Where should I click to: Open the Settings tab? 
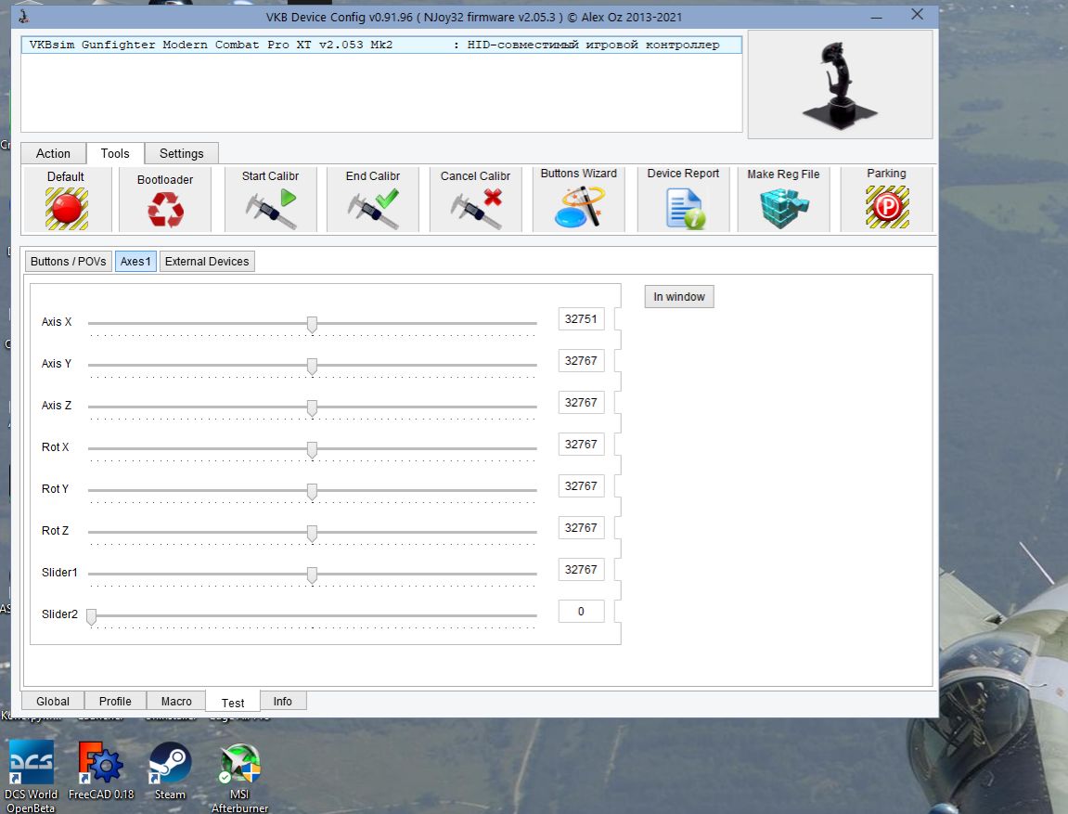point(181,153)
